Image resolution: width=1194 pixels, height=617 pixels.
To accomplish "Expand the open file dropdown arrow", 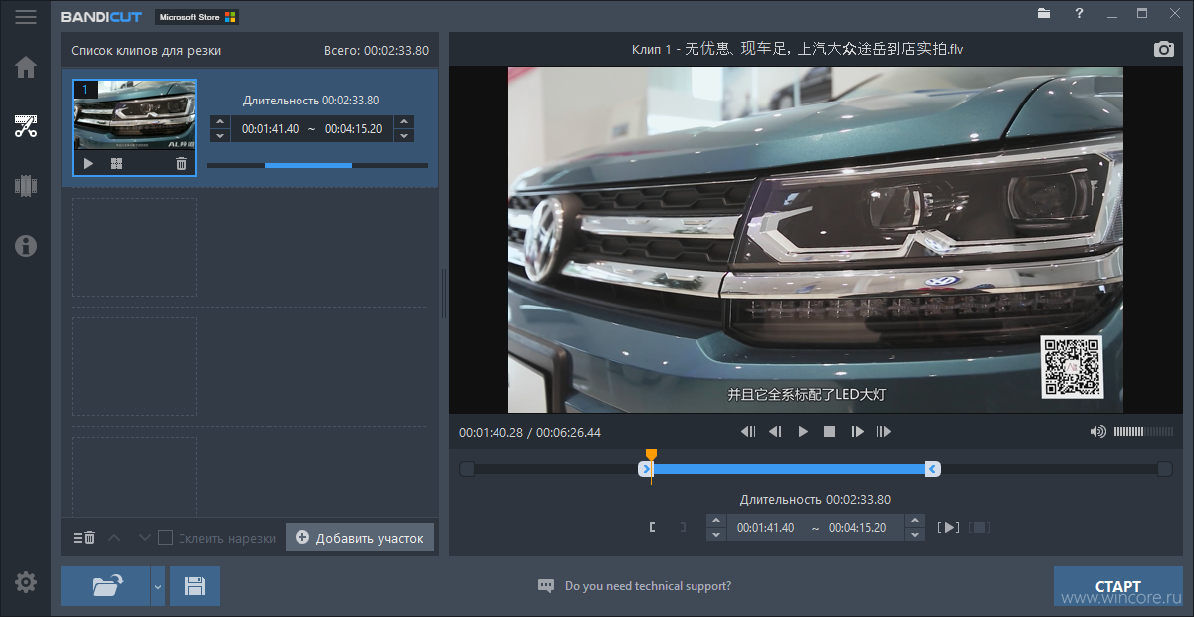I will [157, 586].
